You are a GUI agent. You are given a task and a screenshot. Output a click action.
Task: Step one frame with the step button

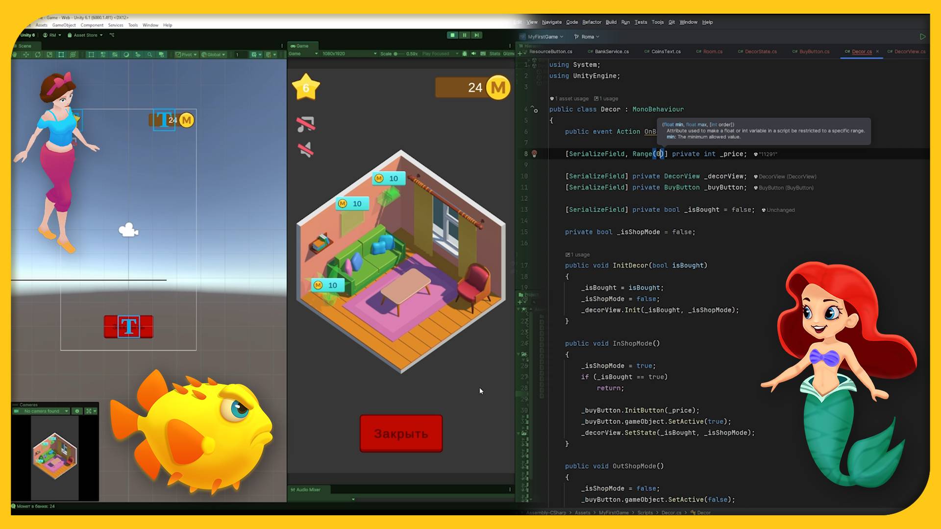tap(476, 35)
